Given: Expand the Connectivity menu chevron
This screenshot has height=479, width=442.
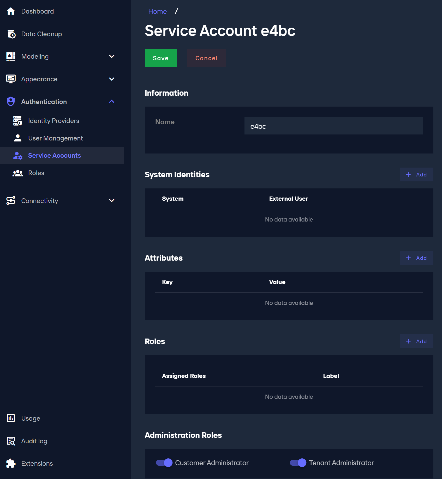Looking at the screenshot, I should pos(112,201).
